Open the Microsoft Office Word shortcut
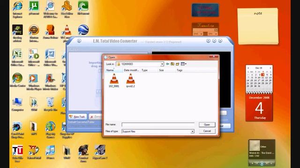 [x=50, y=57]
